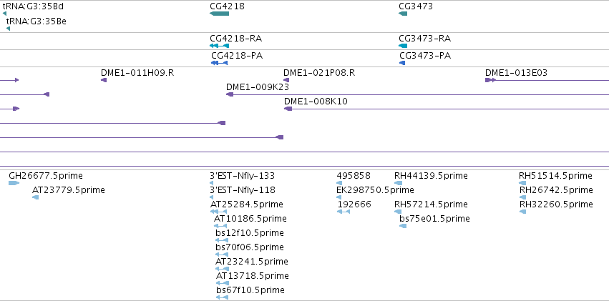609x301 pixels.
Task: Select the AT23779.5prime EST glyph
Action: point(35,197)
